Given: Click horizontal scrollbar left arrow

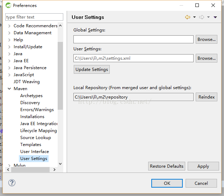Looking at the screenshot, I should (8, 169).
